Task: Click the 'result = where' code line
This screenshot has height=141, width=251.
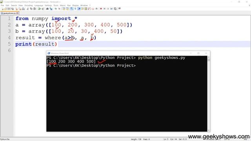Action: click(x=56, y=38)
